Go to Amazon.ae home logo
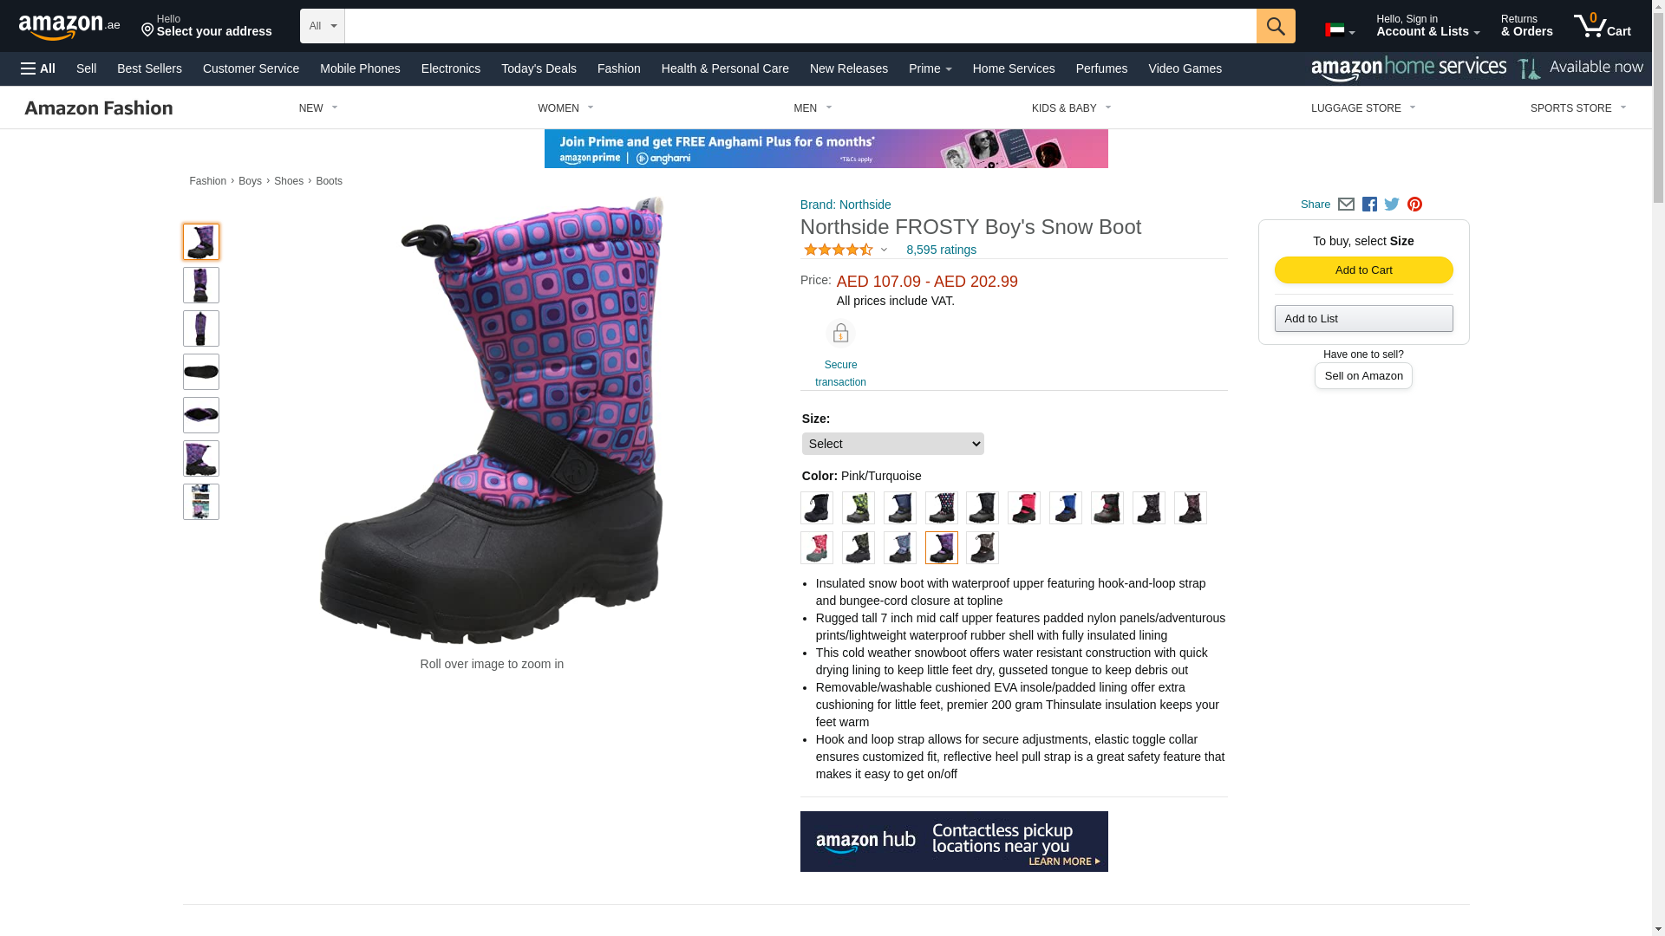The width and height of the screenshot is (1665, 936). [69, 26]
